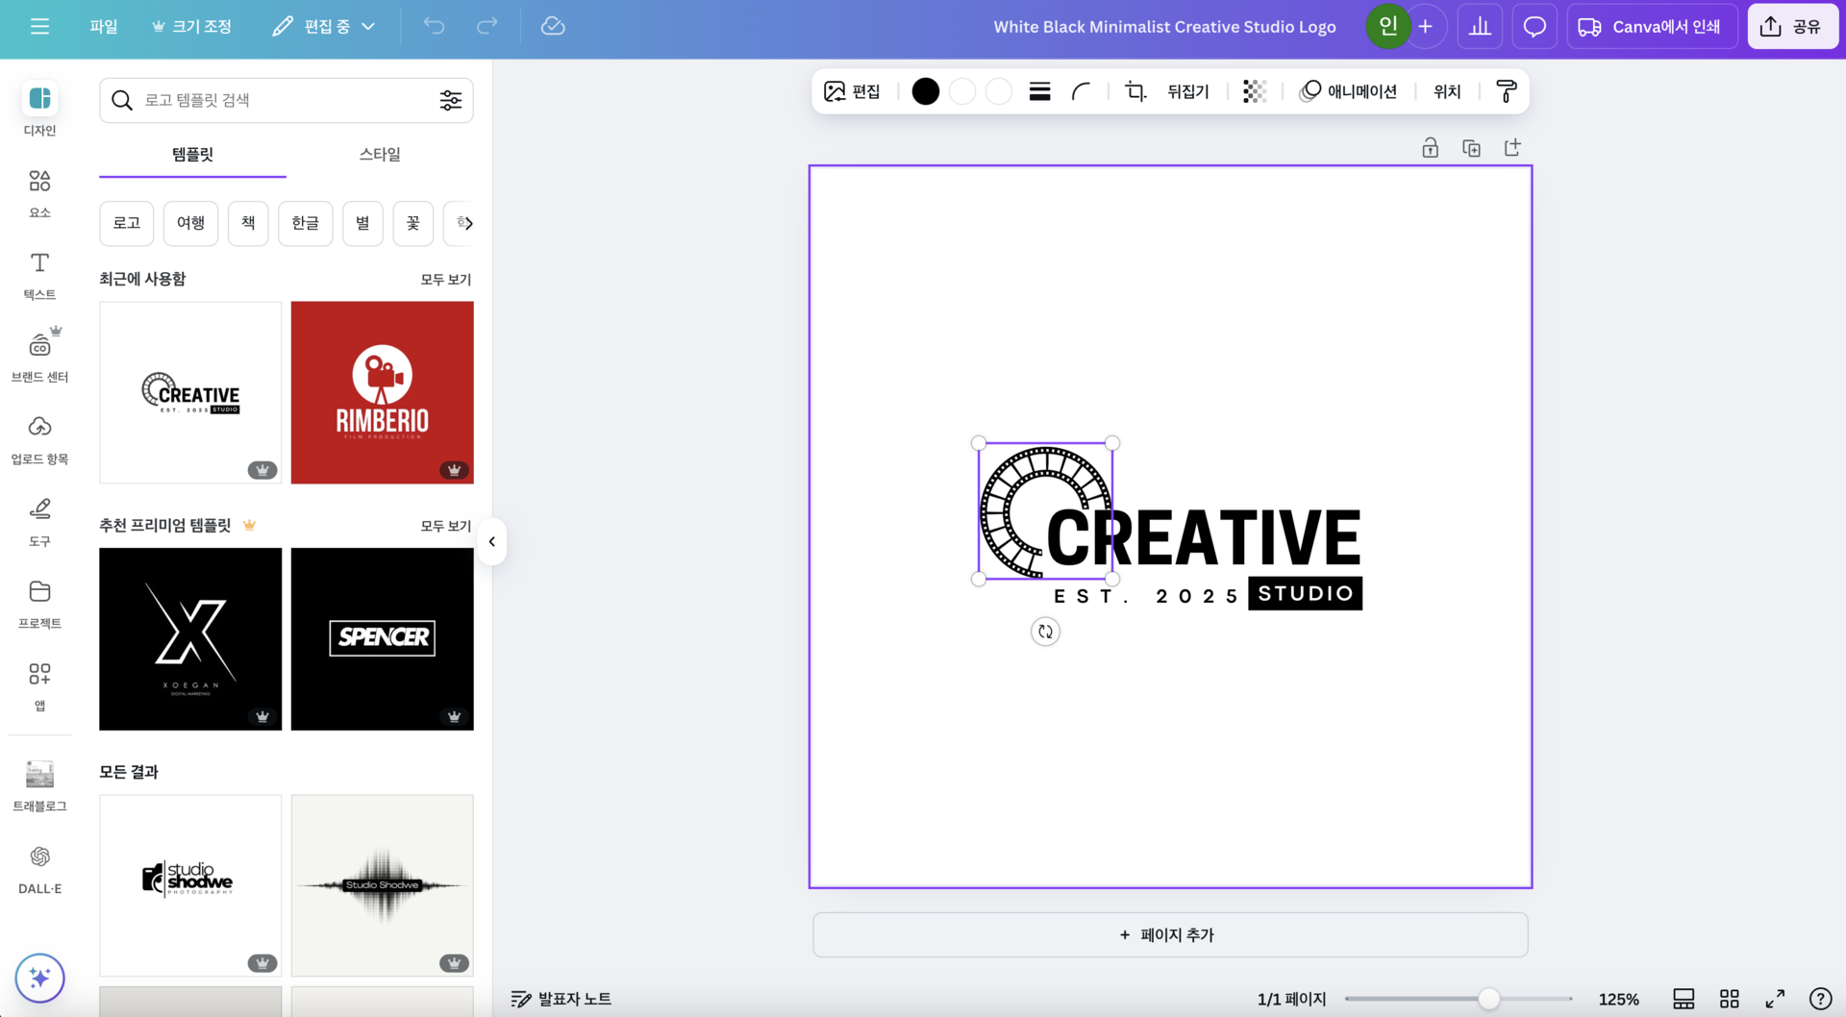Open the DALL·E app in sidebar
Image resolution: width=1846 pixels, height=1017 pixels.
click(x=39, y=868)
